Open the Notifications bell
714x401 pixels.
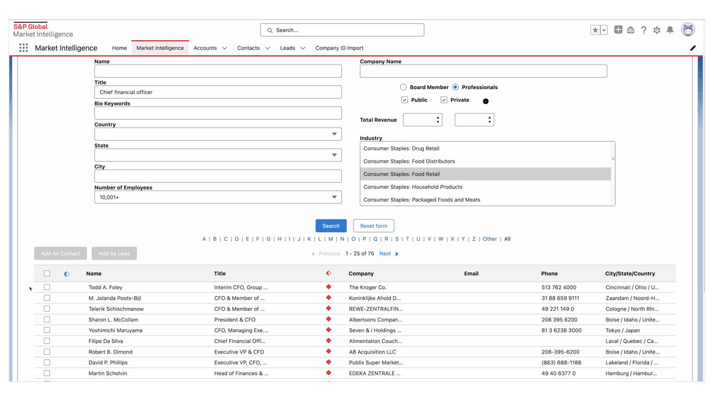670,30
